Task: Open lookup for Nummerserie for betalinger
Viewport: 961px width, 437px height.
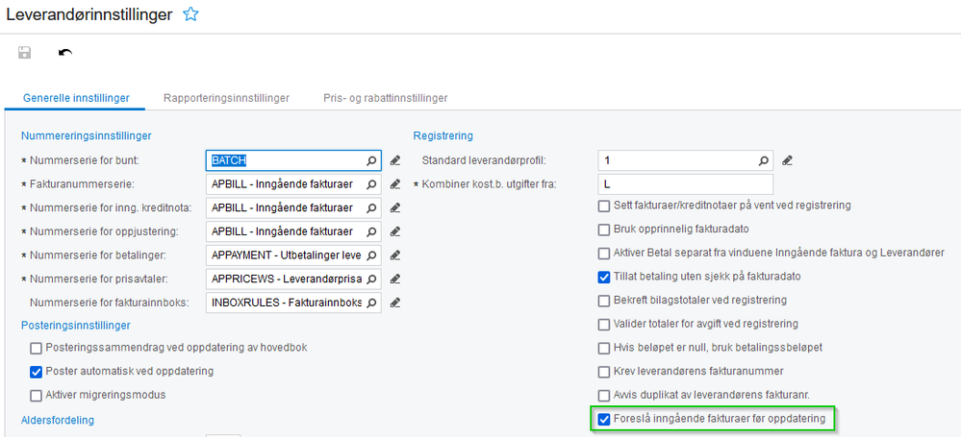Action: pos(371,255)
